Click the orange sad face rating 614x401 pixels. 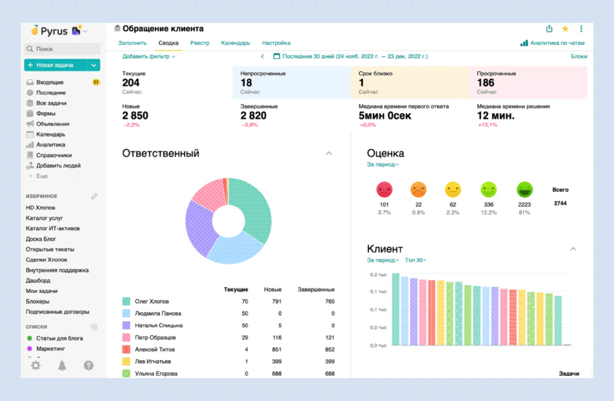pyautogui.click(x=419, y=190)
